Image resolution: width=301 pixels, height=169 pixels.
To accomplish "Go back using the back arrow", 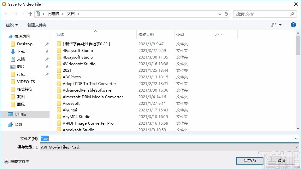I will [6, 14].
